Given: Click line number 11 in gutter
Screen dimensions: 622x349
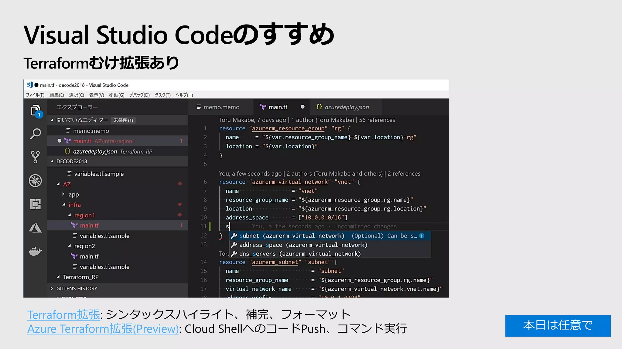Looking at the screenshot, I should pos(203,226).
